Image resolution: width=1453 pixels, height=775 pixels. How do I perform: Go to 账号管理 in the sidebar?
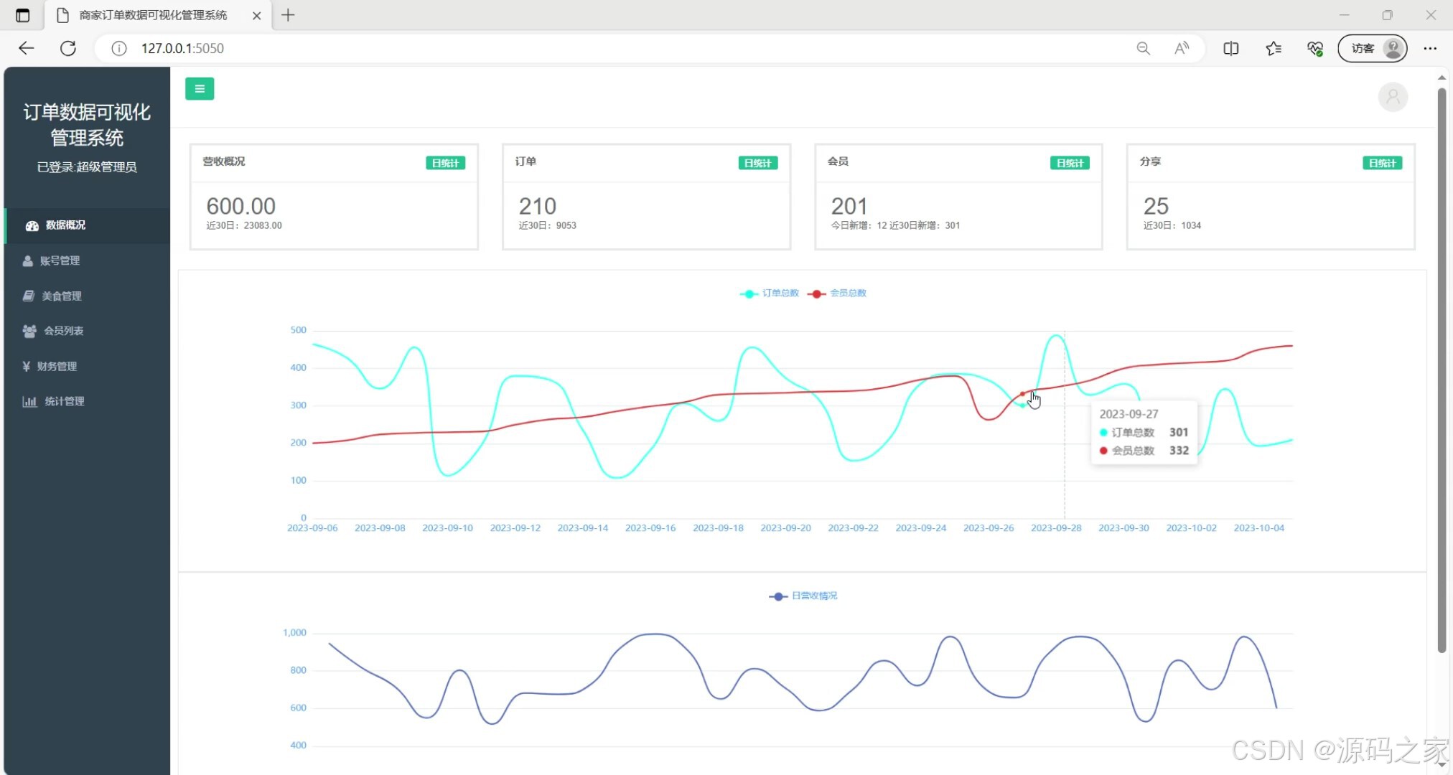(60, 260)
